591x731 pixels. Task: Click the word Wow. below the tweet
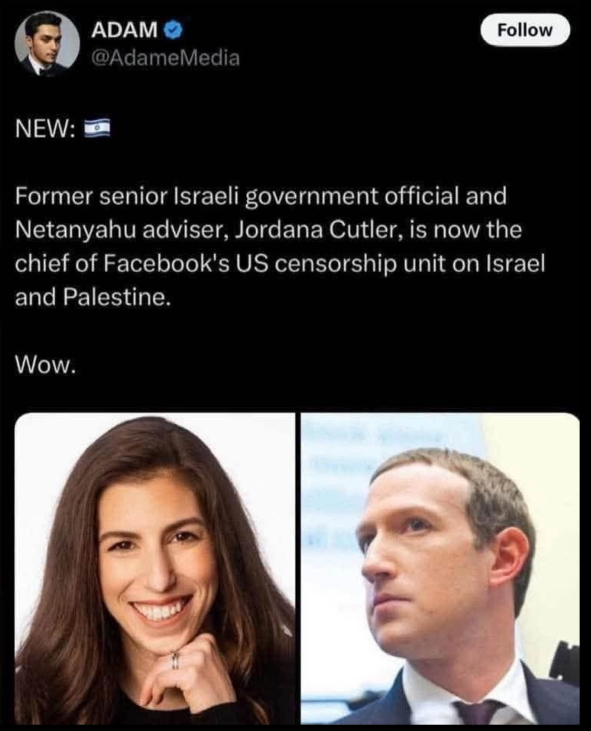(45, 365)
